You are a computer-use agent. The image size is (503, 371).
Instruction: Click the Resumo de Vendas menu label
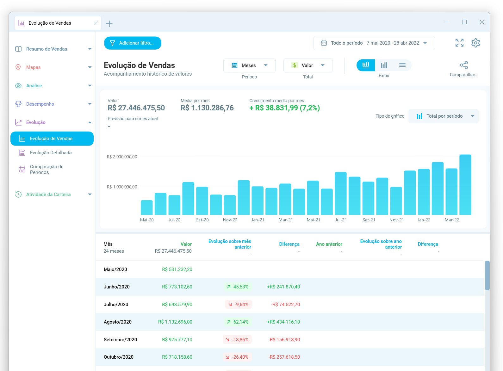pos(47,49)
